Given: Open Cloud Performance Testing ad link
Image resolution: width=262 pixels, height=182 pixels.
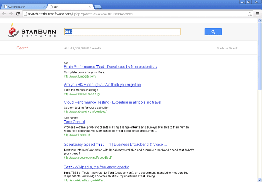Looking at the screenshot, I should (x=112, y=102).
